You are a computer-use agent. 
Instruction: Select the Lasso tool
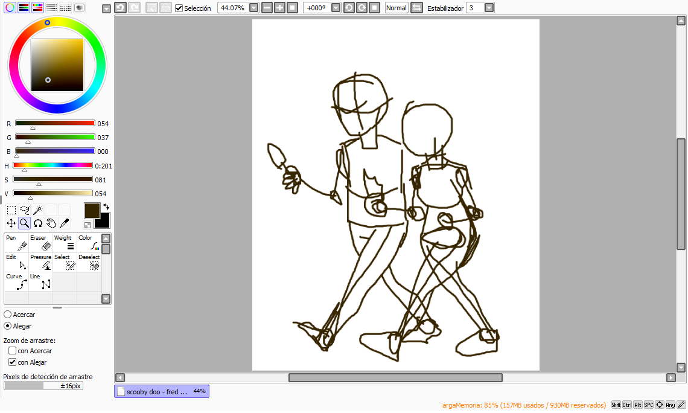[25, 210]
